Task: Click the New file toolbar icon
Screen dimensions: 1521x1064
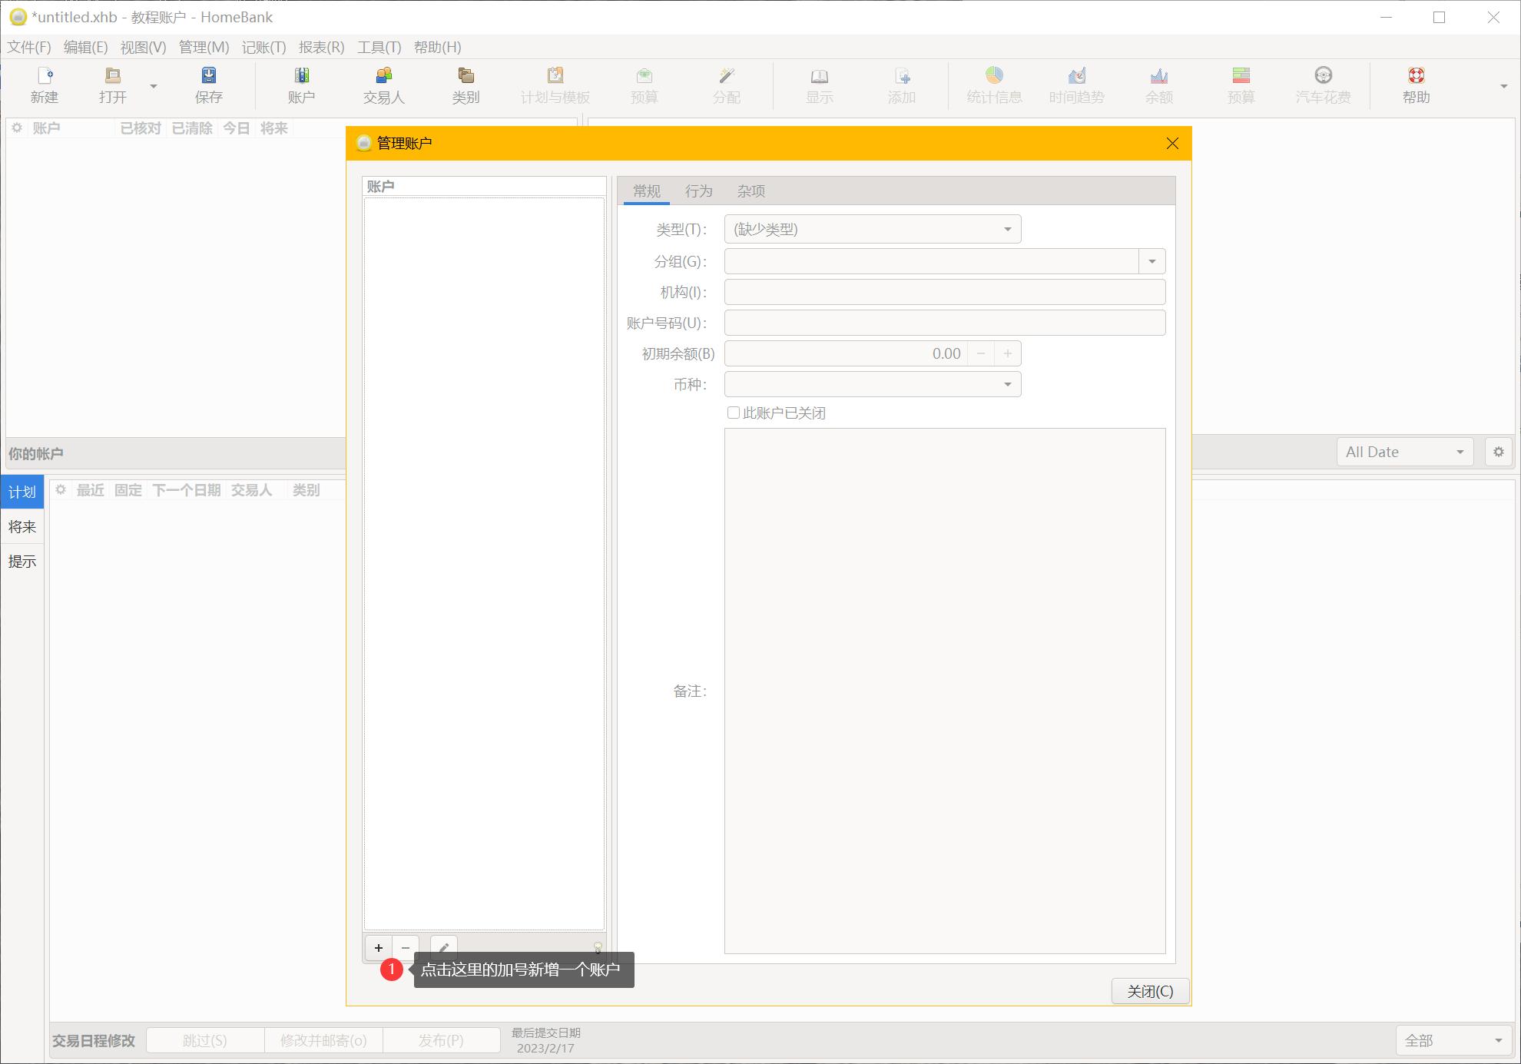Action: coord(45,85)
